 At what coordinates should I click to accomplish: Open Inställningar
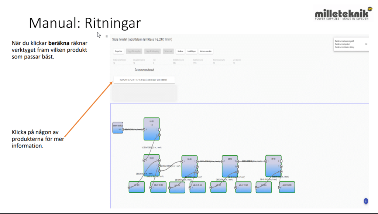(x=191, y=51)
